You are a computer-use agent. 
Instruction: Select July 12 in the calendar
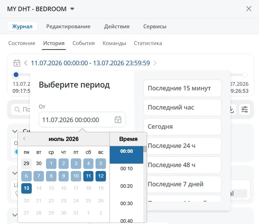click(x=101, y=176)
